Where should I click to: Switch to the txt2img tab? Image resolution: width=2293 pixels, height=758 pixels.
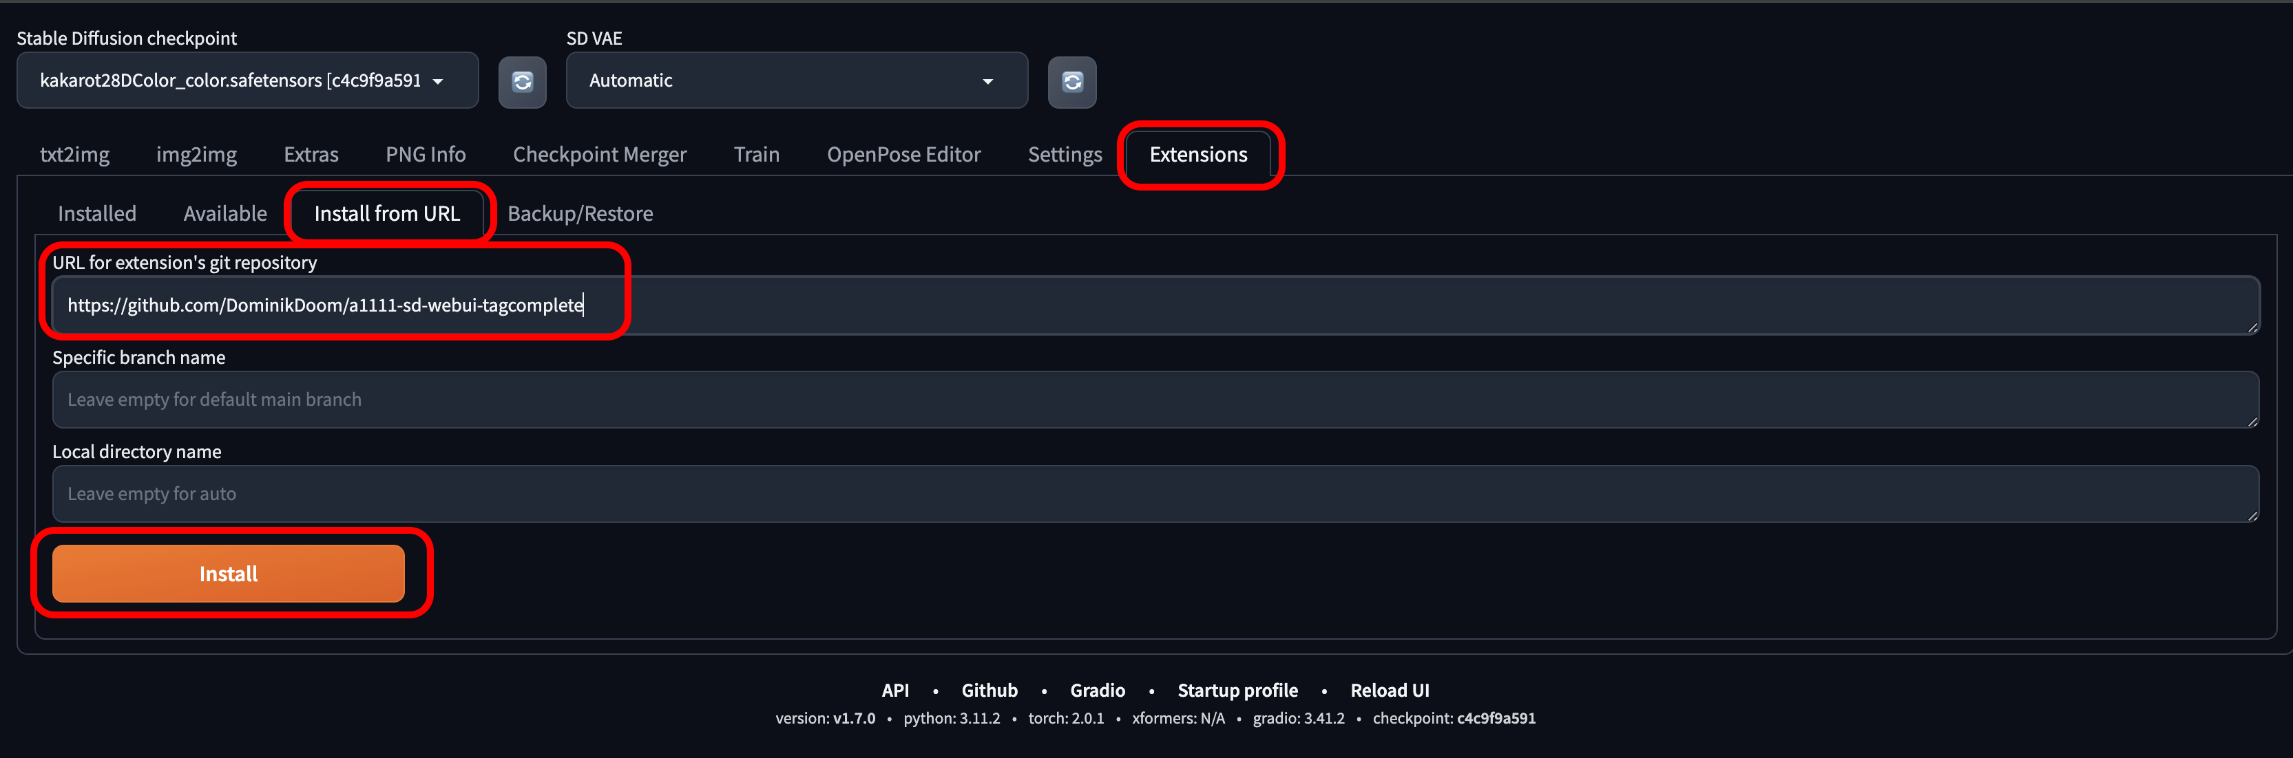tap(75, 155)
